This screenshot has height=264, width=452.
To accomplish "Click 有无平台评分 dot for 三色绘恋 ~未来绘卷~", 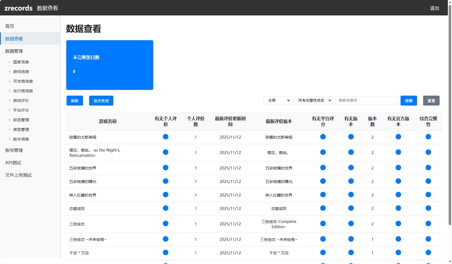I will (x=323, y=239).
